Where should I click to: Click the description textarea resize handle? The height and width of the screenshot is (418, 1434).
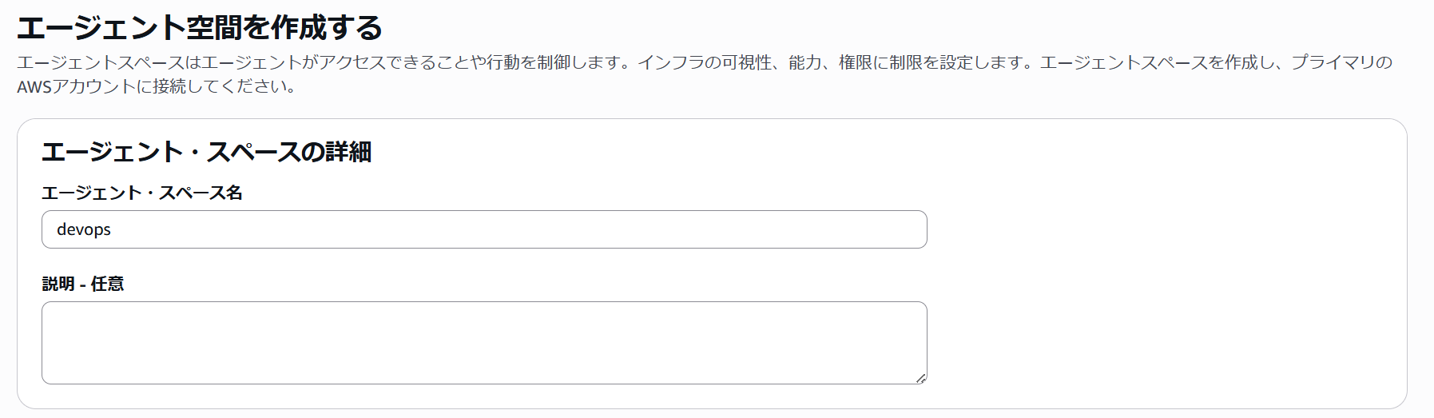click(921, 379)
